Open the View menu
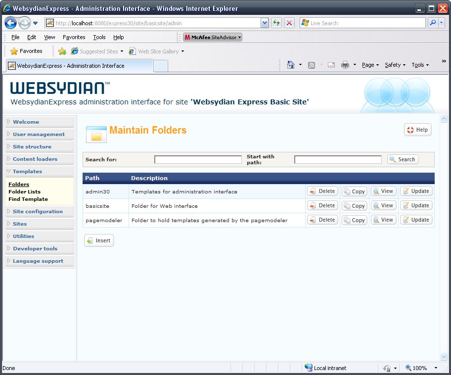451x375 pixels. tap(49, 37)
